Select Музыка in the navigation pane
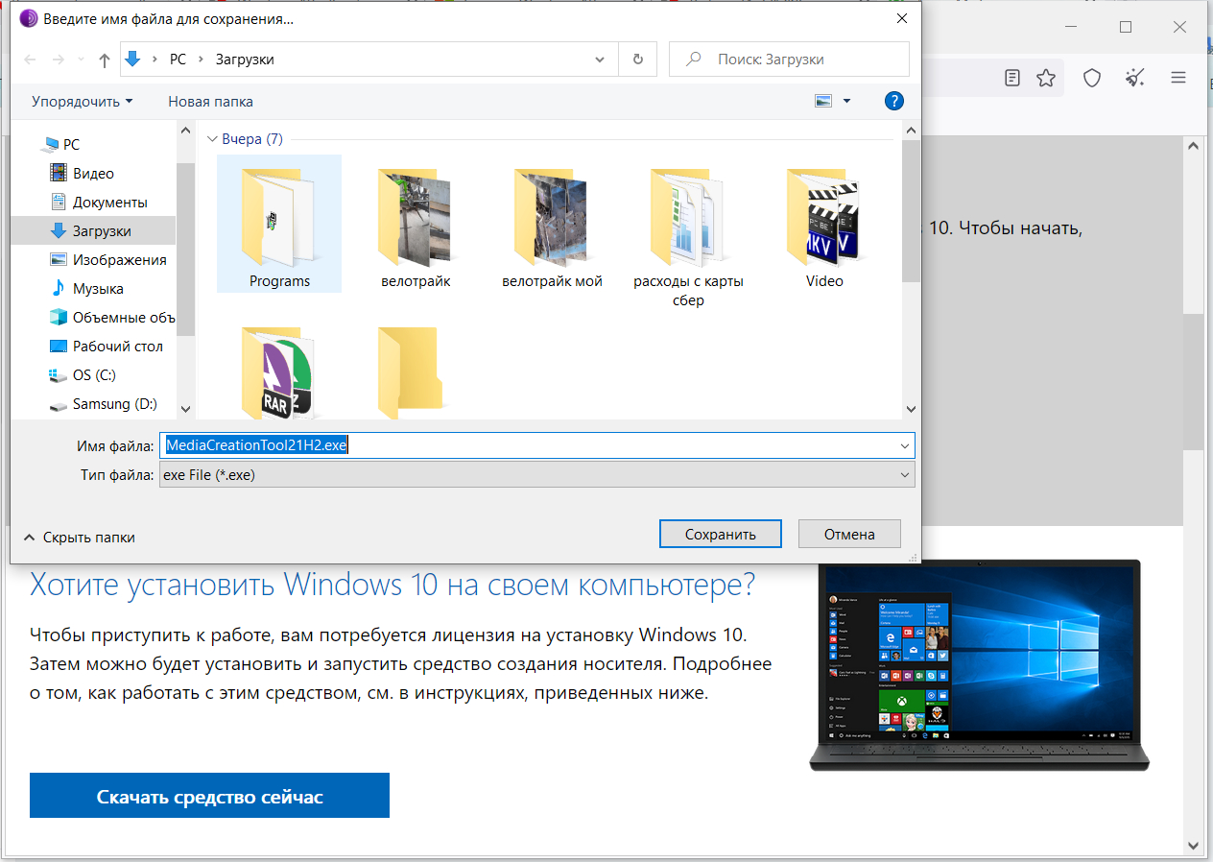The image size is (1213, 862). (x=98, y=289)
